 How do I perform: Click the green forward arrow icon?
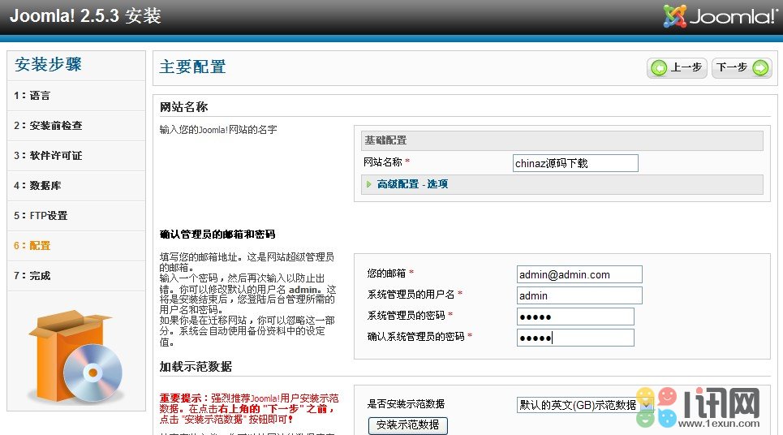pos(759,68)
